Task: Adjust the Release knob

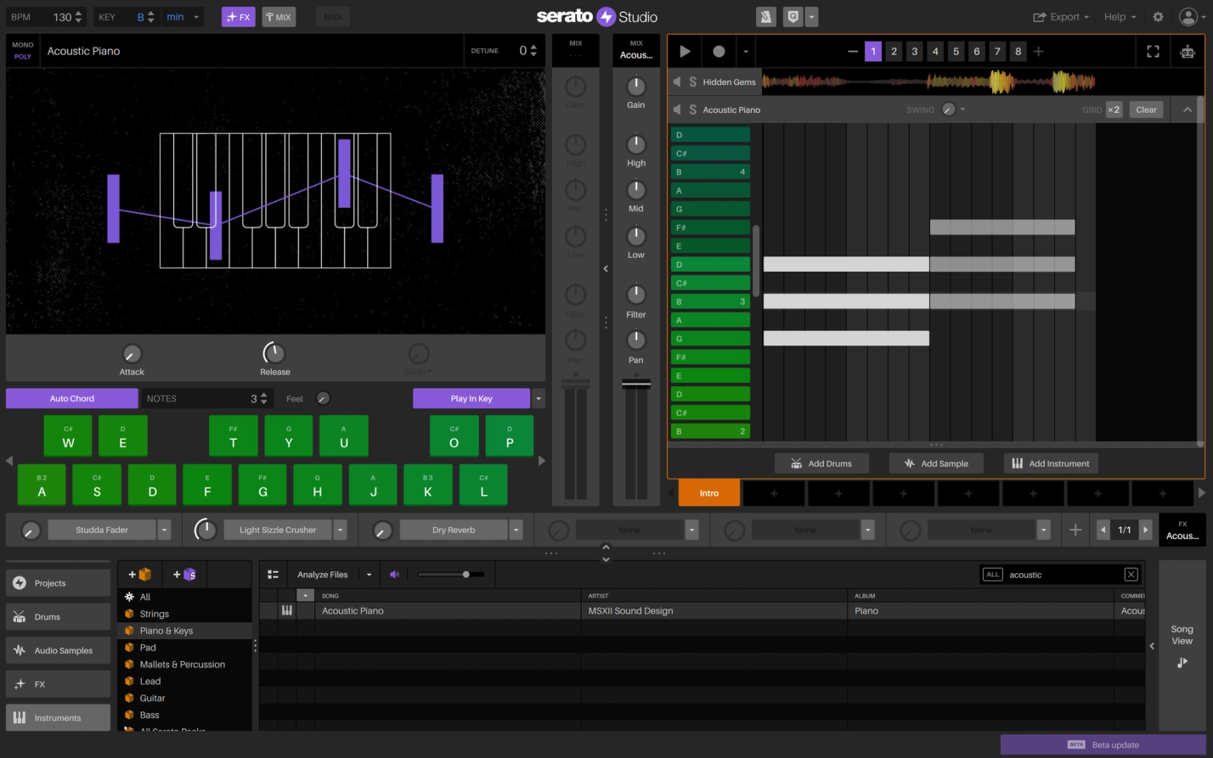Action: 274,353
